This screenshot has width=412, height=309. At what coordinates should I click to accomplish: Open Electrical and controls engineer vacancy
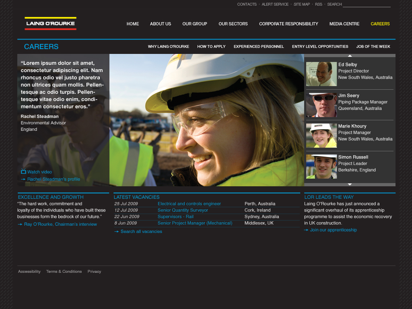pos(189,204)
